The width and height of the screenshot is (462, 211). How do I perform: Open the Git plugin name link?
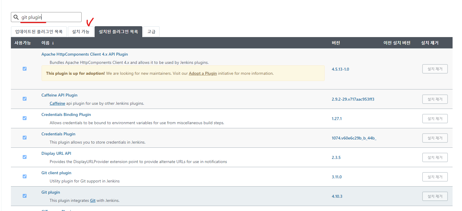(x=51, y=192)
